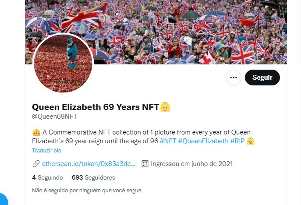
Task: Follow the #RIP hashtag link
Action: coord(237,141)
